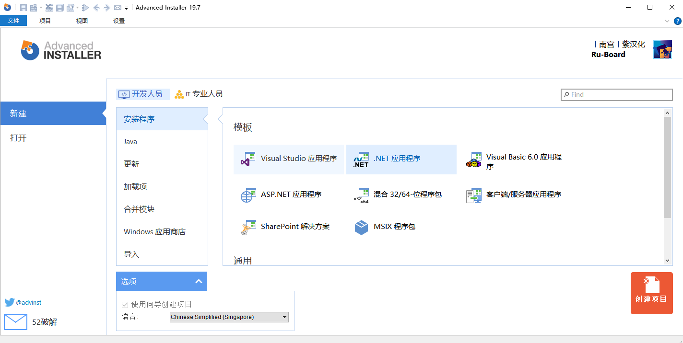
Task: Open the 项目 menu
Action: [x=45, y=21]
